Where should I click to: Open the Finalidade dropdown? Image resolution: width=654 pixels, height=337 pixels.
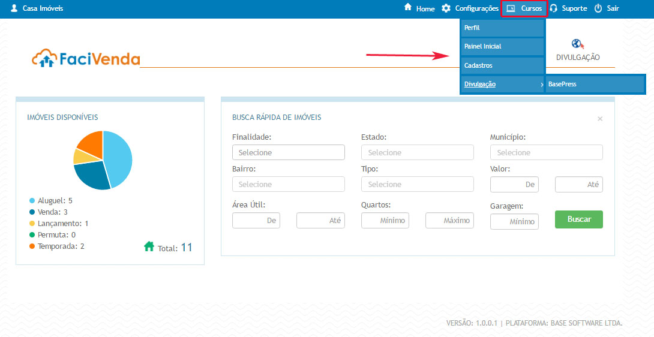(x=288, y=152)
